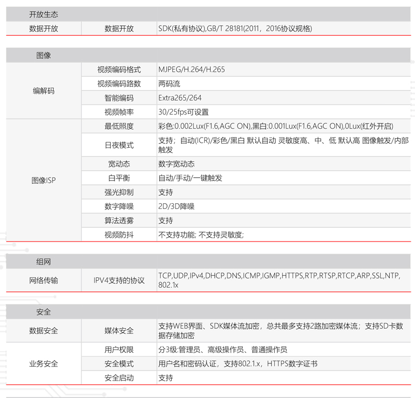Click the 开放生态 section header
The height and width of the screenshot is (398, 415).
pyautogui.click(x=44, y=15)
